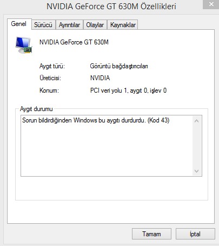
Task: Click the Kod 43 device status text
Action: [x=96, y=120]
